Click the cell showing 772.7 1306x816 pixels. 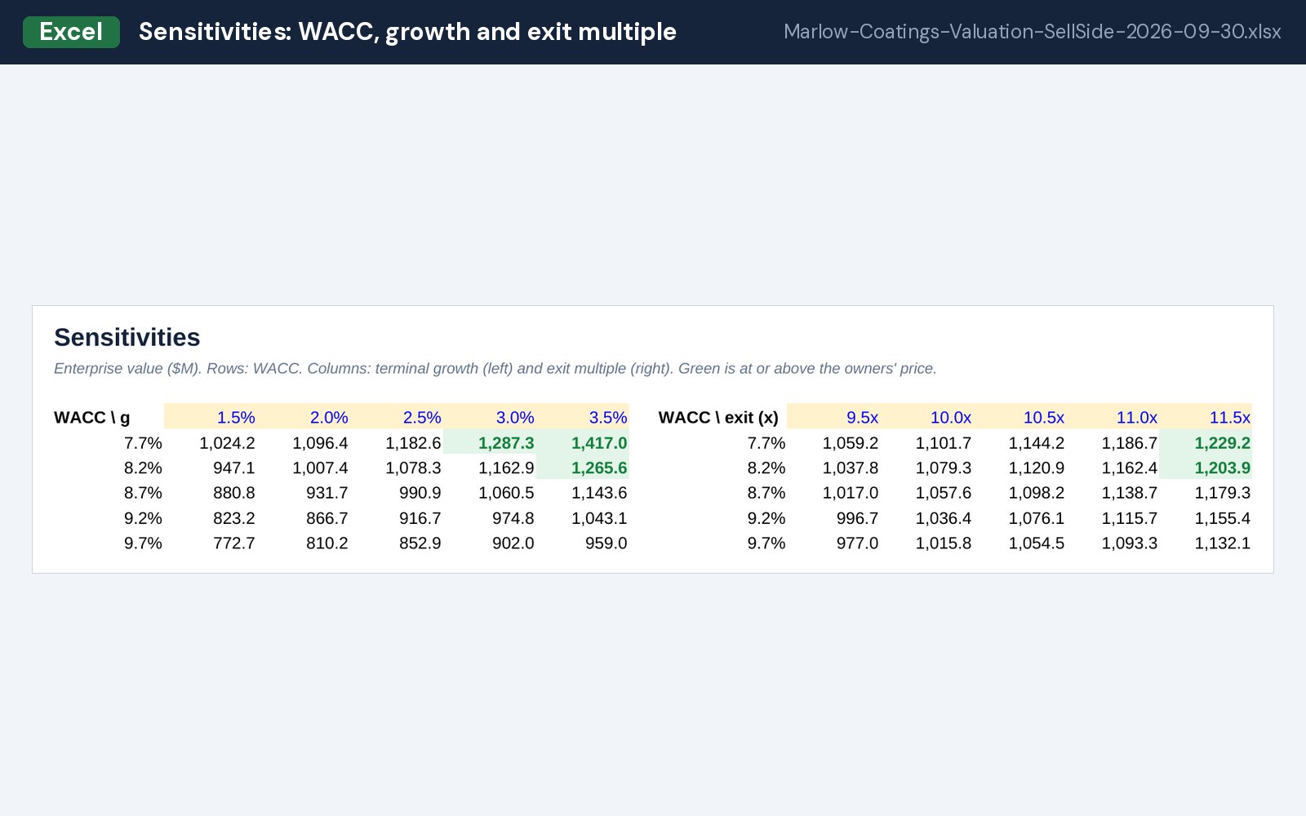coord(234,543)
